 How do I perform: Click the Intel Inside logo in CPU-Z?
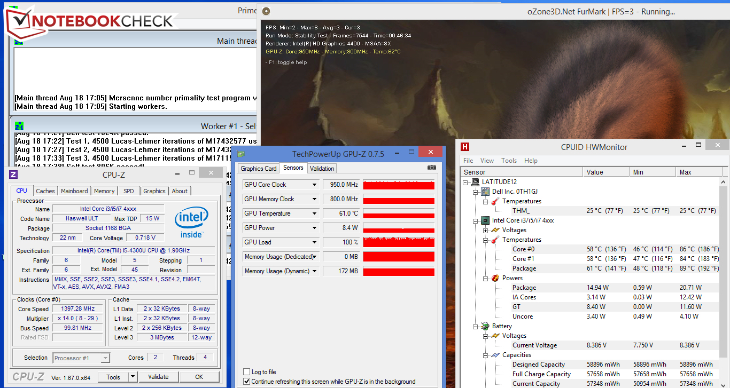pyautogui.click(x=191, y=223)
